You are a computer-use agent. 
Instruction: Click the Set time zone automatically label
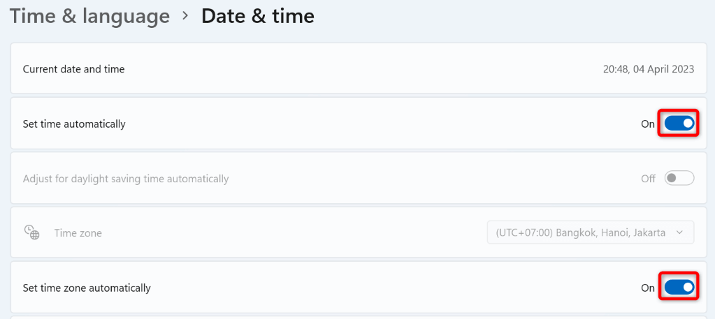[87, 288]
